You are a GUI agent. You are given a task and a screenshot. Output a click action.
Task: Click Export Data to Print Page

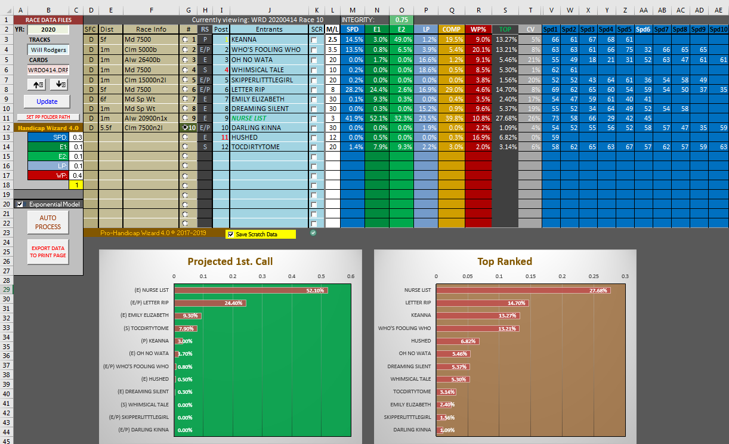[48, 252]
